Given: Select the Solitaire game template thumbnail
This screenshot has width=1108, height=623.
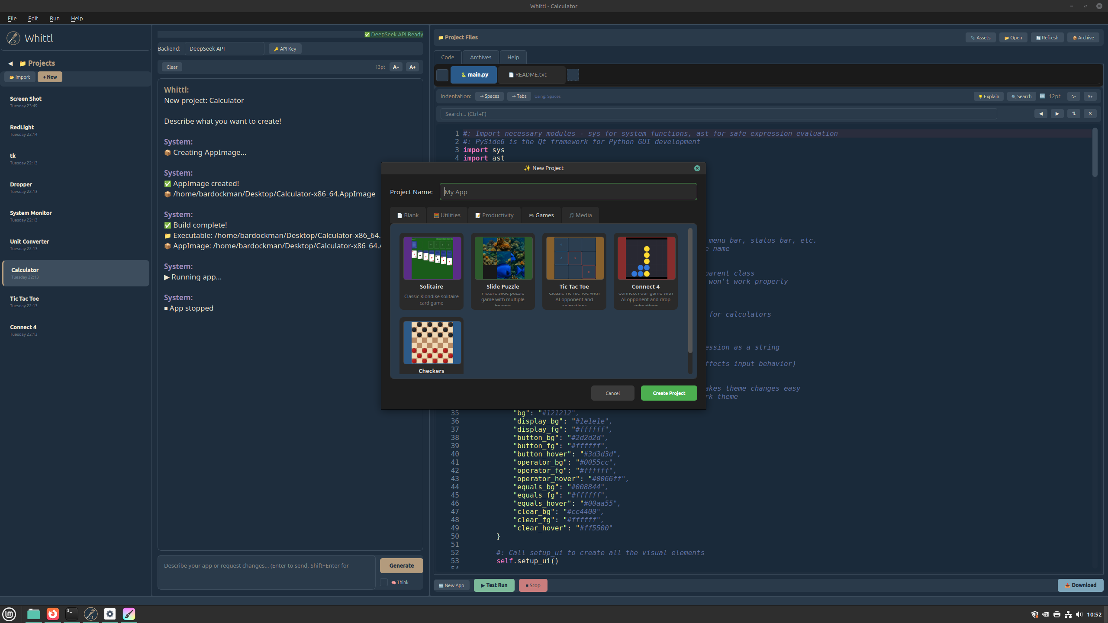Looking at the screenshot, I should [432, 258].
